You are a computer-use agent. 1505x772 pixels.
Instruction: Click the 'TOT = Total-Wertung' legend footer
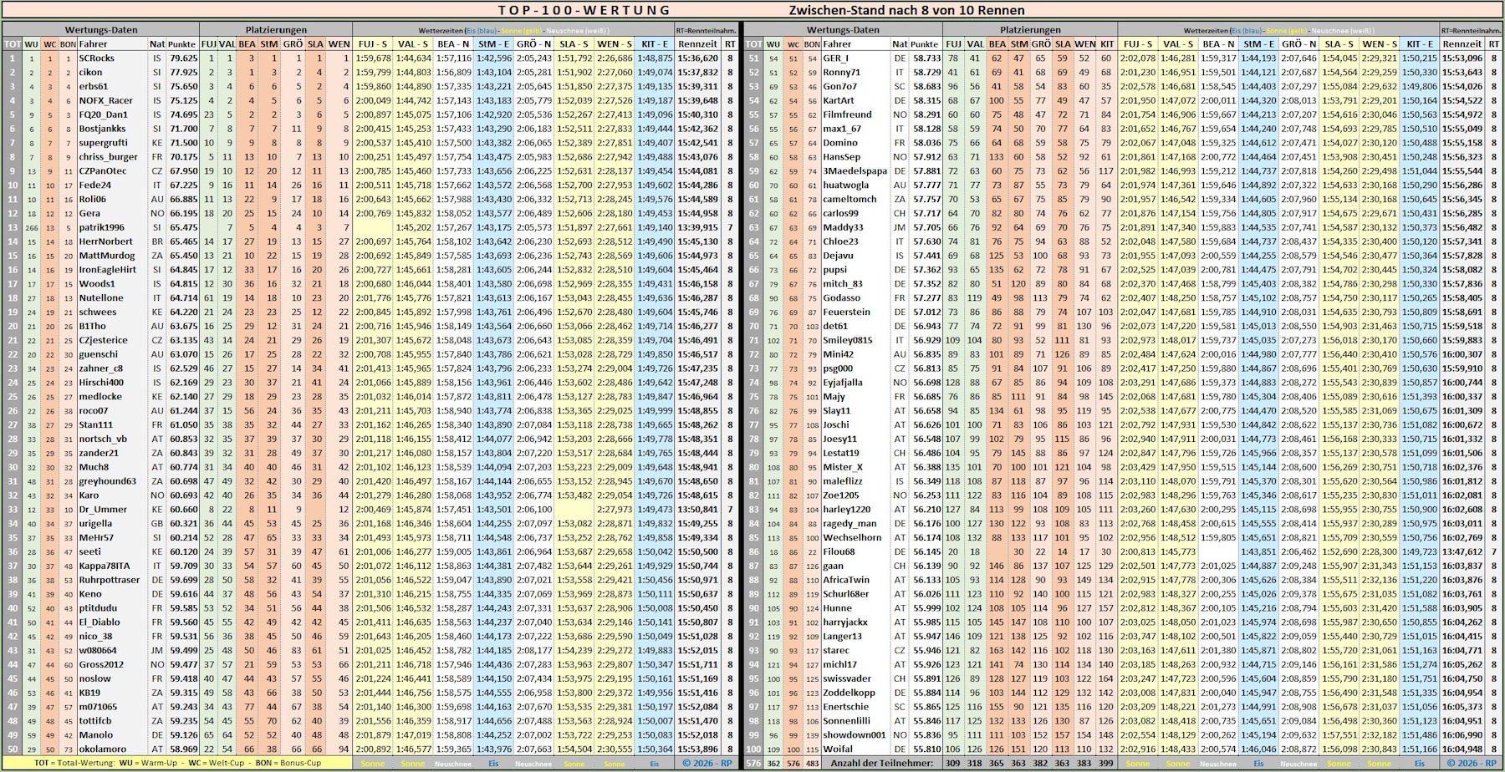pyautogui.click(x=177, y=763)
